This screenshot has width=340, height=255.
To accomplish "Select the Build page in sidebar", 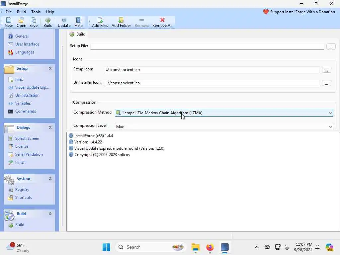I will [x=20, y=225].
